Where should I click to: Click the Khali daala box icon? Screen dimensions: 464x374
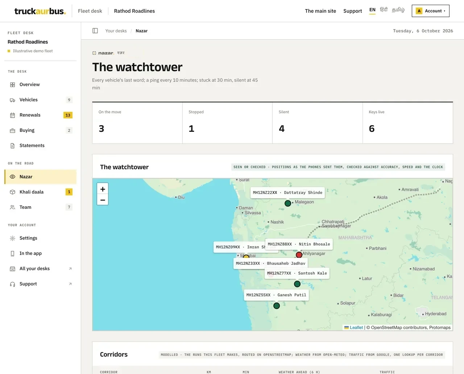12,192
